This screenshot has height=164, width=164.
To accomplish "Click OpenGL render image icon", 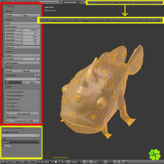I will tap(123, 162).
